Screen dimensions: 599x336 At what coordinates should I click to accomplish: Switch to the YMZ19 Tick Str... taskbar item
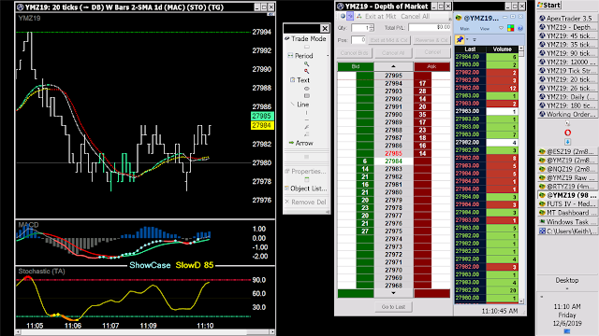tap(568, 71)
